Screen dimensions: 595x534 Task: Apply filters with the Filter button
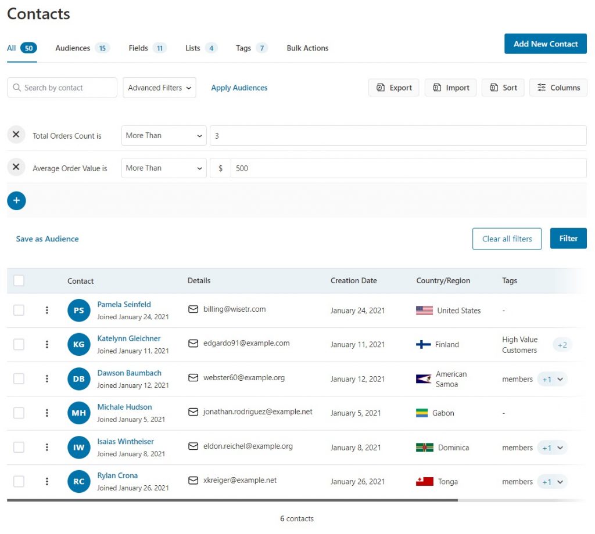point(568,239)
